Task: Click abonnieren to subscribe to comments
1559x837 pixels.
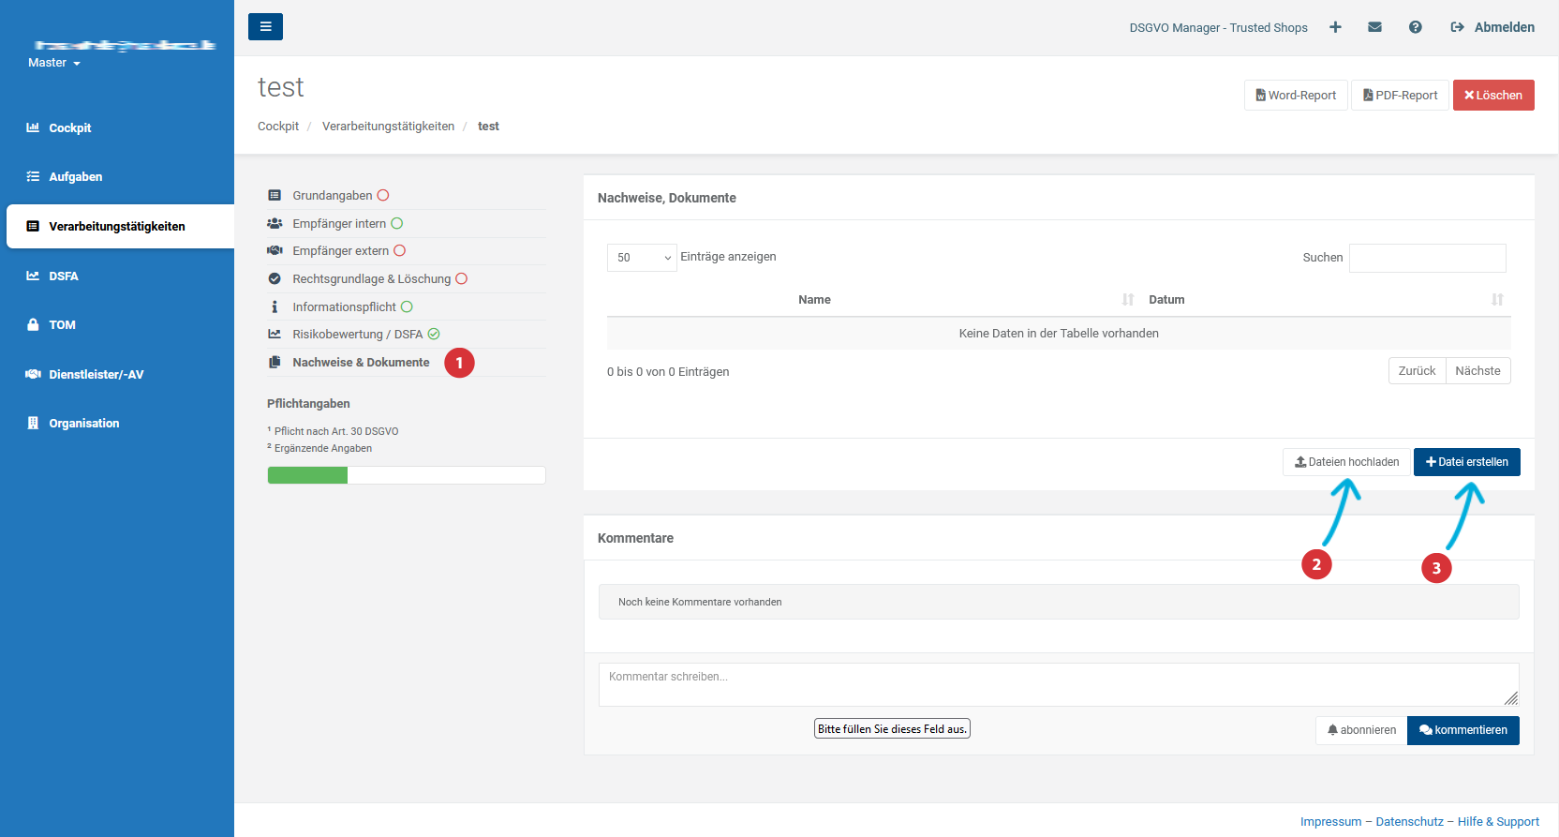Action: 1361,730
